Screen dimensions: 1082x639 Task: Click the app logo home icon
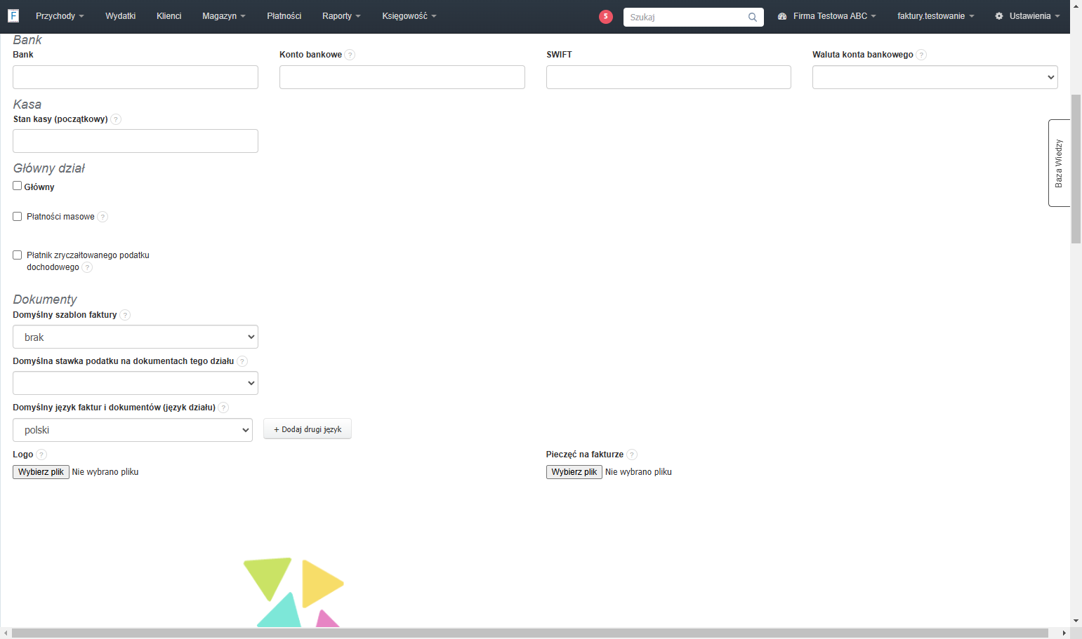(13, 15)
